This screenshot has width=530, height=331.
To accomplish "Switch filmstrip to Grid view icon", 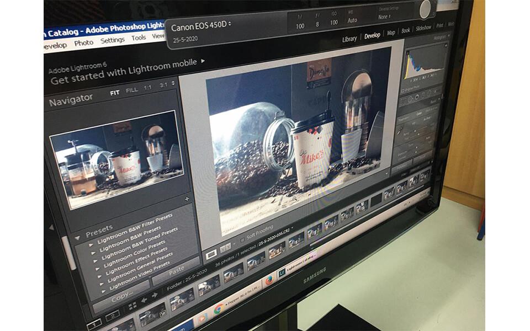I will click(x=132, y=306).
